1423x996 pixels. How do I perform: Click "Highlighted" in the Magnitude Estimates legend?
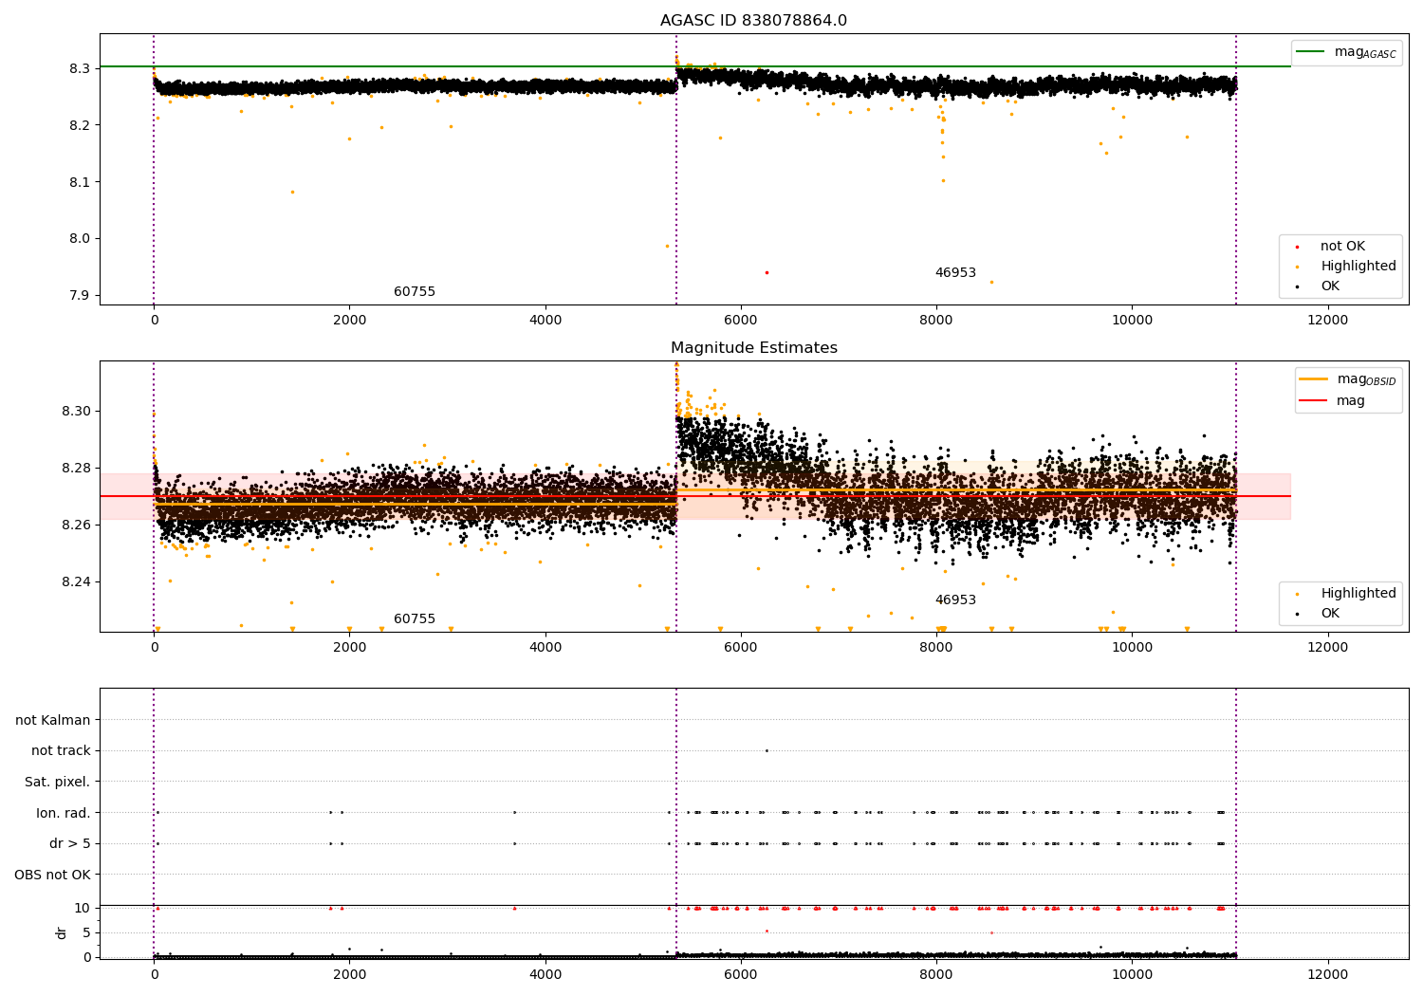tap(1358, 594)
